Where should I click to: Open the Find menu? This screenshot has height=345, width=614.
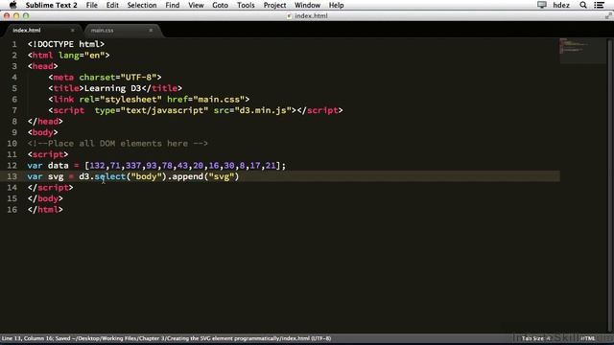point(173,5)
